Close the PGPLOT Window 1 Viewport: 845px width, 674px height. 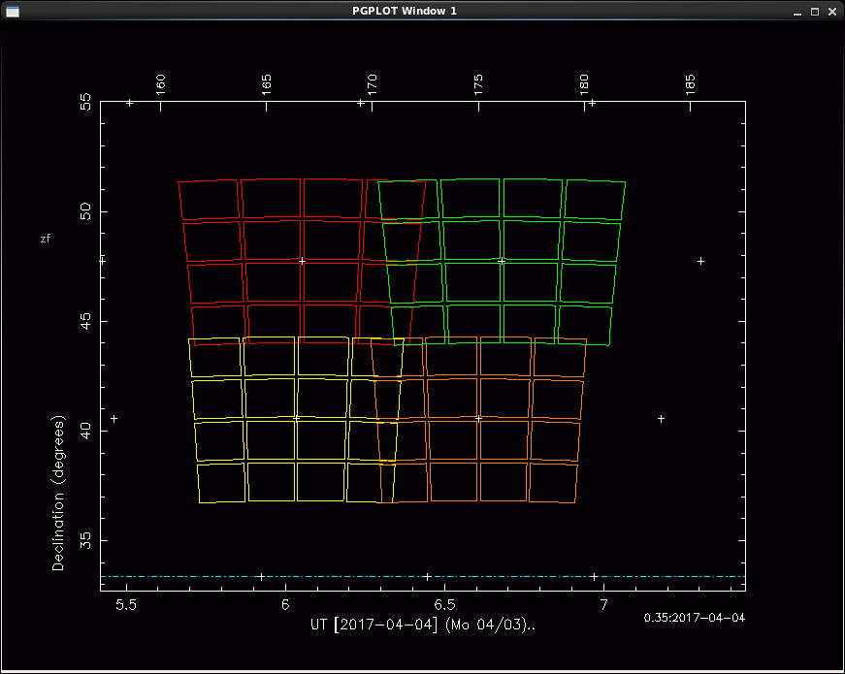pos(832,12)
